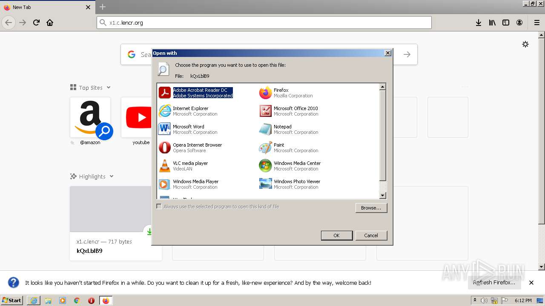Toggle Firefox sidebar view
The height and width of the screenshot is (306, 545).
click(x=506, y=23)
